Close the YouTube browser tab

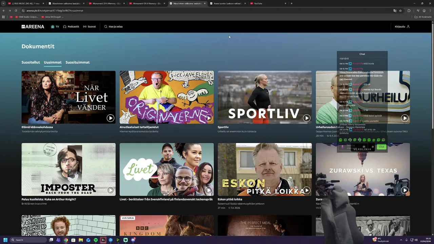click(285, 3)
